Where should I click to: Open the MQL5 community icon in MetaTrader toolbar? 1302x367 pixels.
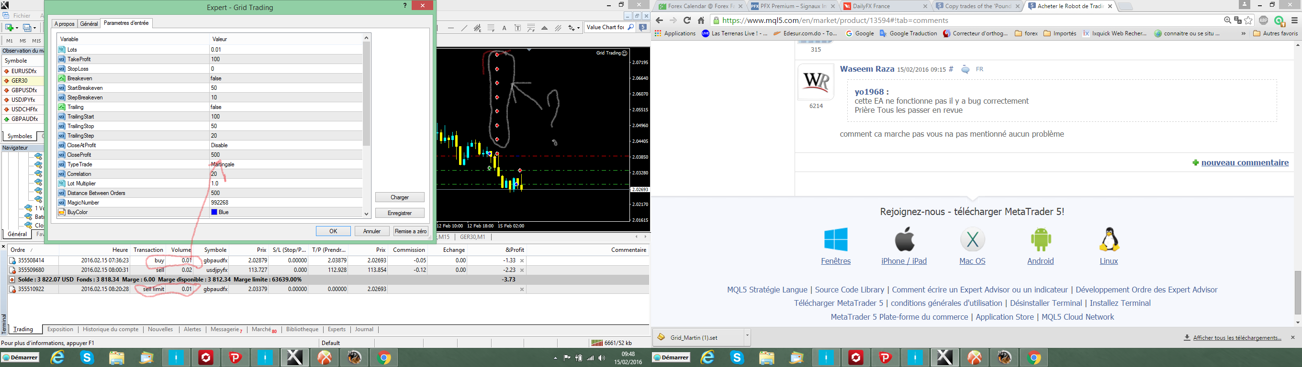pos(643,27)
